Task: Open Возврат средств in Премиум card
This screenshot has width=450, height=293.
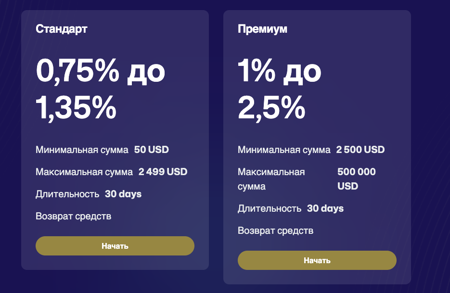Action: (275, 230)
